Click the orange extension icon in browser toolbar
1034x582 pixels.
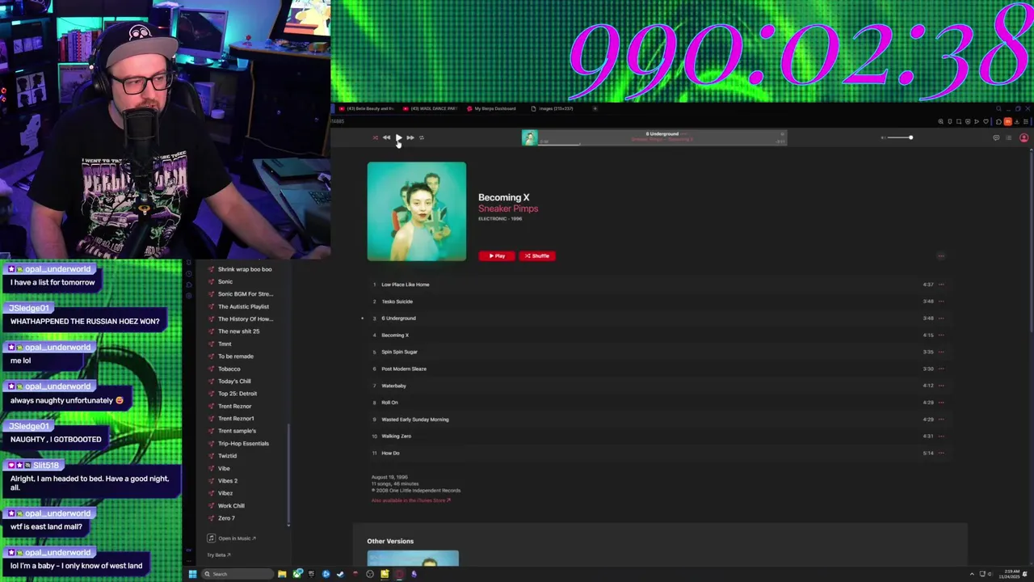coord(1007,121)
